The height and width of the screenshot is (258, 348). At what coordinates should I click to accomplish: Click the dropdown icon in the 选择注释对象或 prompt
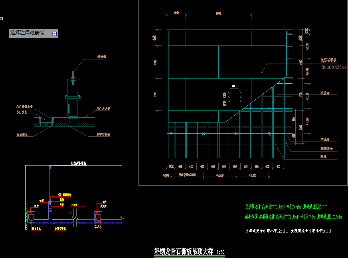(54, 34)
